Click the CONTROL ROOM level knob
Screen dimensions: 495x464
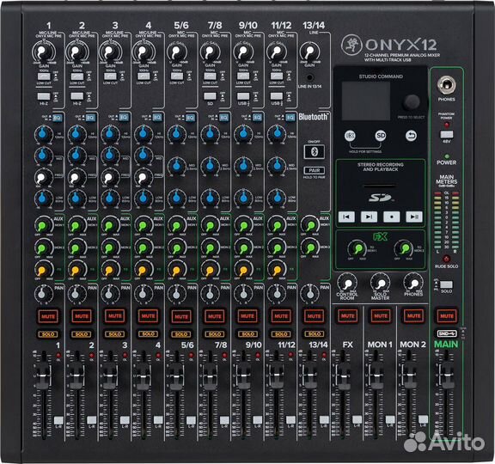(x=347, y=284)
